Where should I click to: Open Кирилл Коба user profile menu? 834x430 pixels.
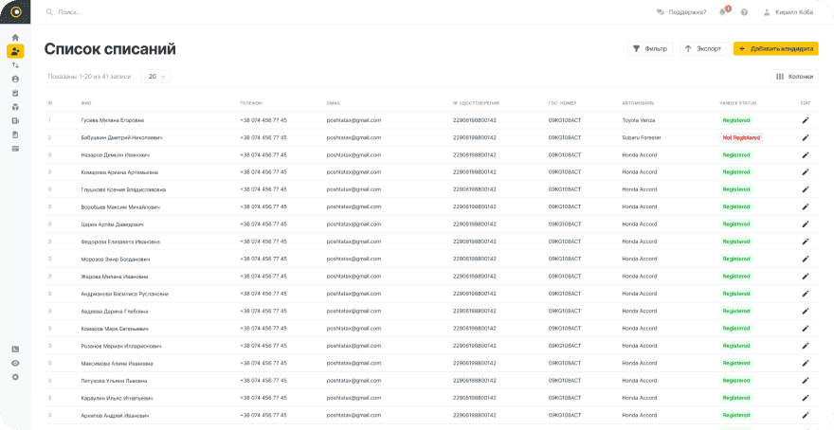pyautogui.click(x=787, y=12)
